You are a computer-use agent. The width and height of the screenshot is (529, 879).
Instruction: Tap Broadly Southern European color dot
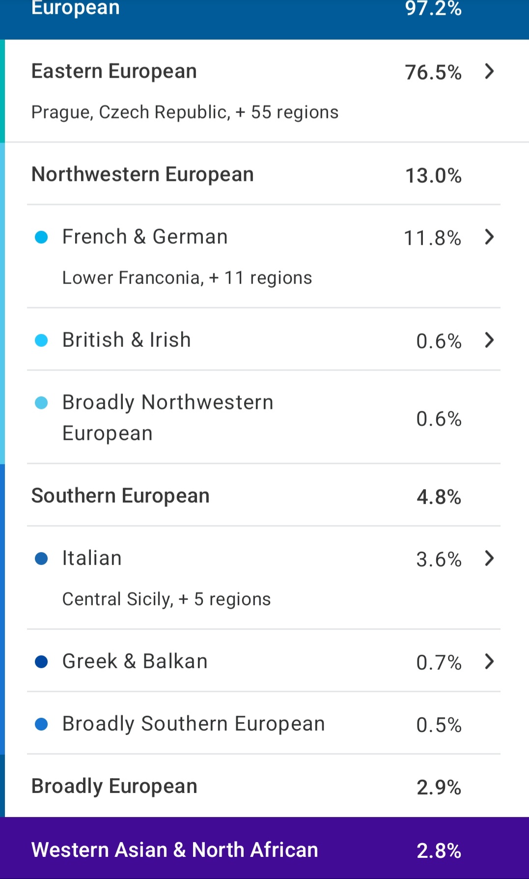(41, 724)
